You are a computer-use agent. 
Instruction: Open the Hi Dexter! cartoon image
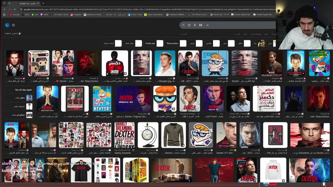(102, 99)
